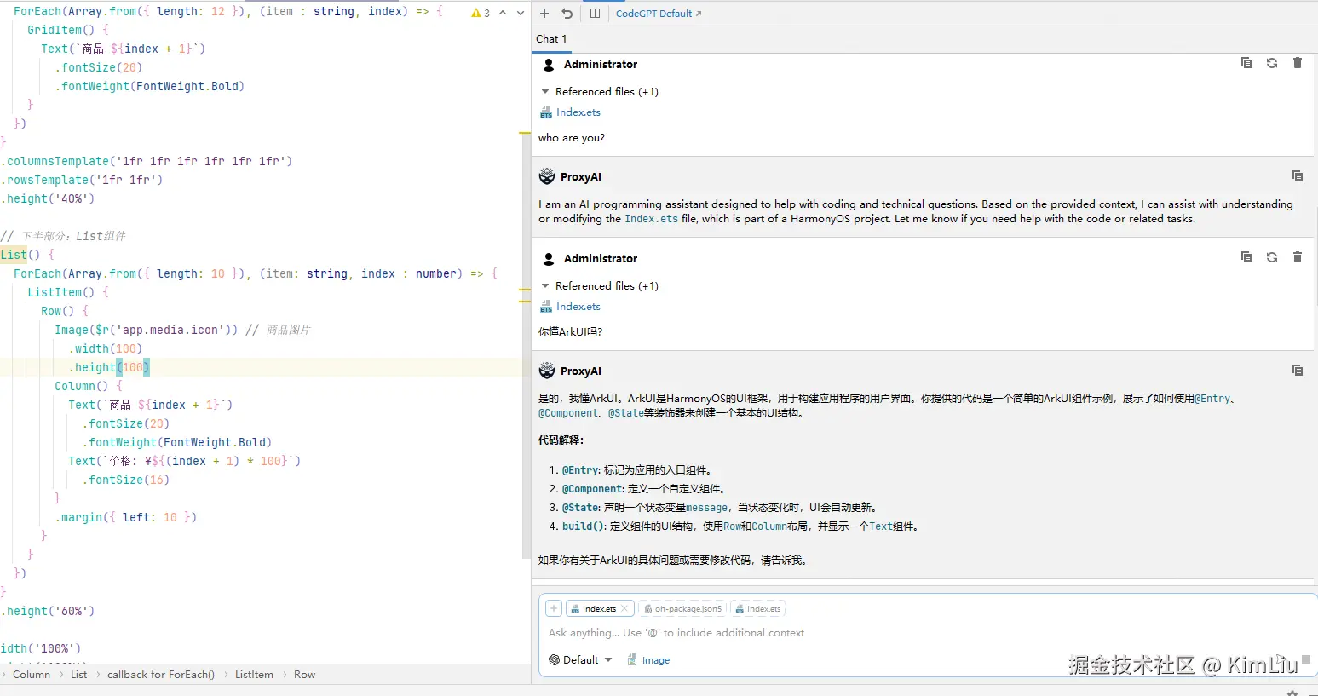Switch to the Chat 1 tab
1318x696 pixels.
point(551,39)
